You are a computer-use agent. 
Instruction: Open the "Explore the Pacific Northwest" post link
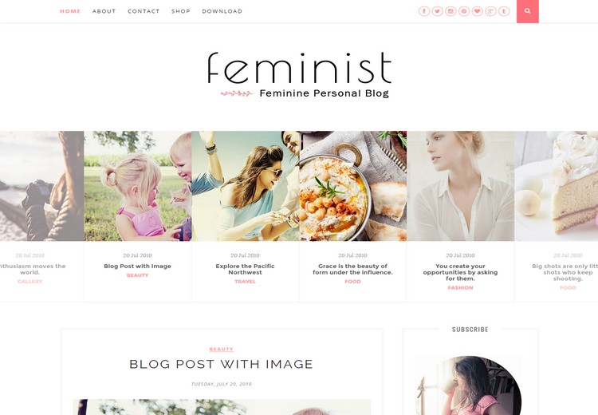coord(245,269)
